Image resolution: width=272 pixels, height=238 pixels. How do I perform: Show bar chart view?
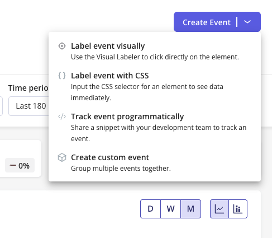pyautogui.click(x=238, y=209)
